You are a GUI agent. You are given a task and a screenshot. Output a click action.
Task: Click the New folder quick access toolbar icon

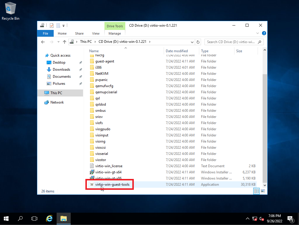click(x=58, y=25)
